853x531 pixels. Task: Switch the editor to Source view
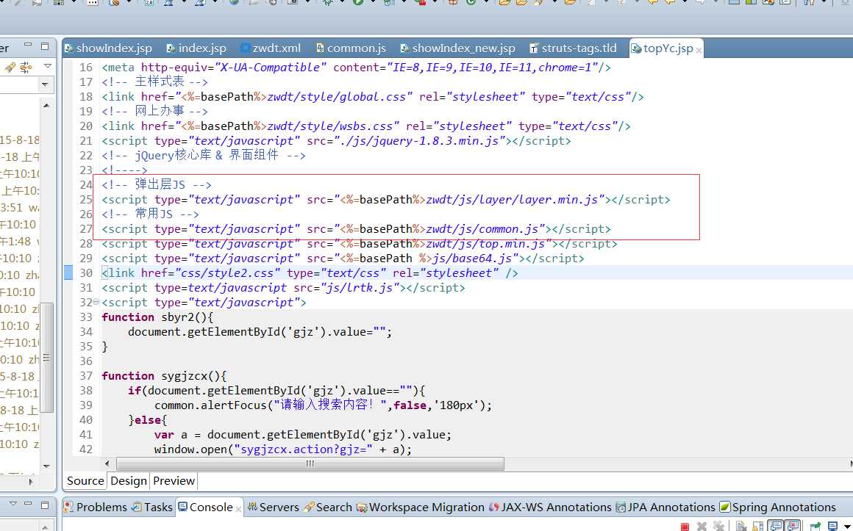[x=85, y=481]
